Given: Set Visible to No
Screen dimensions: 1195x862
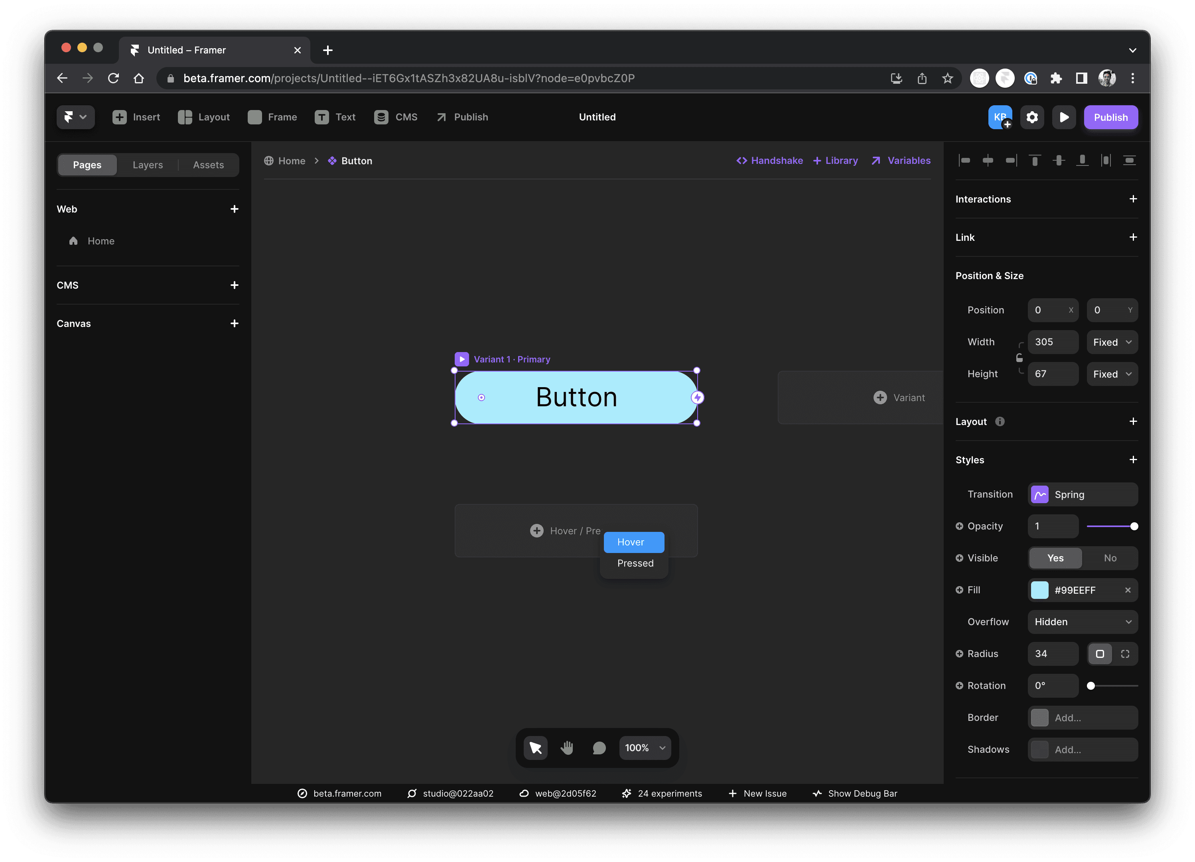Looking at the screenshot, I should pyautogui.click(x=1110, y=558).
